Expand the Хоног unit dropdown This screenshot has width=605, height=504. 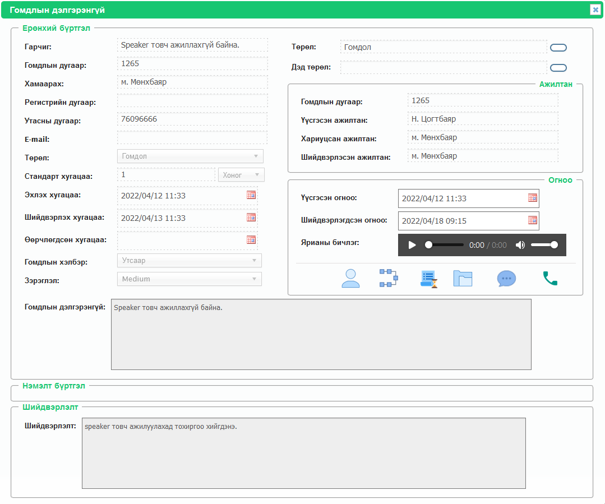pyautogui.click(x=241, y=175)
